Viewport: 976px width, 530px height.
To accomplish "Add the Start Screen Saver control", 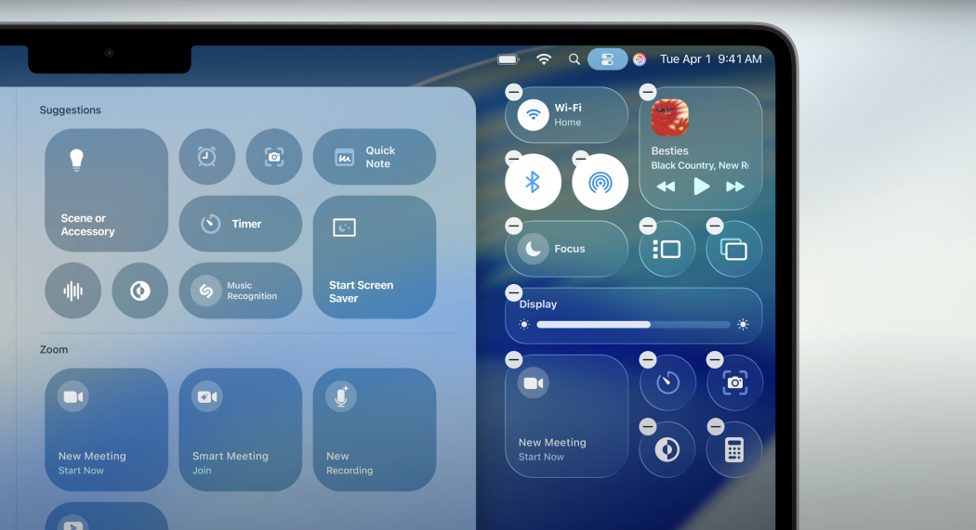I will [374, 257].
